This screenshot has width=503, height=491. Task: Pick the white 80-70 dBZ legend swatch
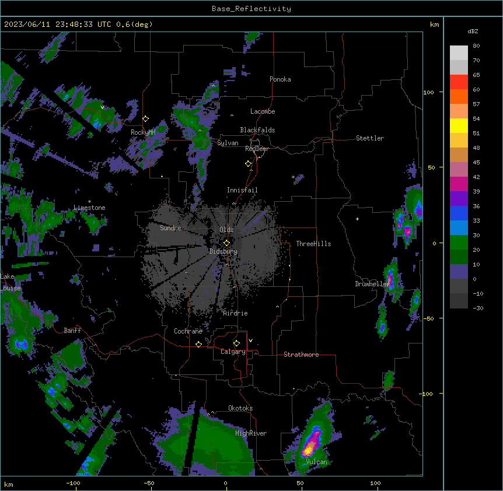click(459, 53)
